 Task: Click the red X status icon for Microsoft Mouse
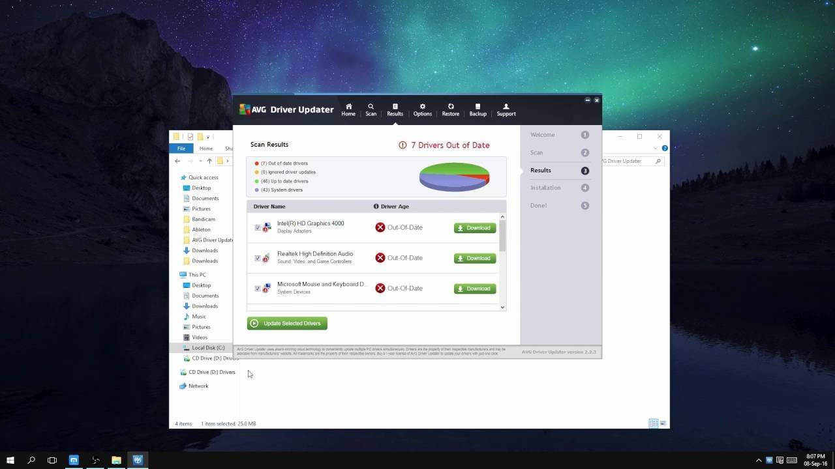pyautogui.click(x=380, y=288)
